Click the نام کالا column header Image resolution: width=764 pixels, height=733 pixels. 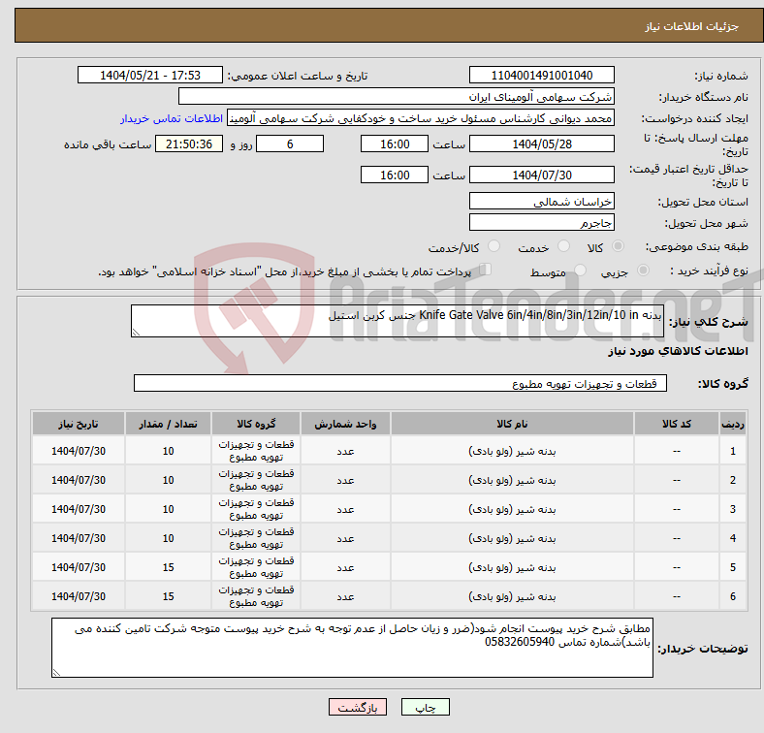click(511, 425)
